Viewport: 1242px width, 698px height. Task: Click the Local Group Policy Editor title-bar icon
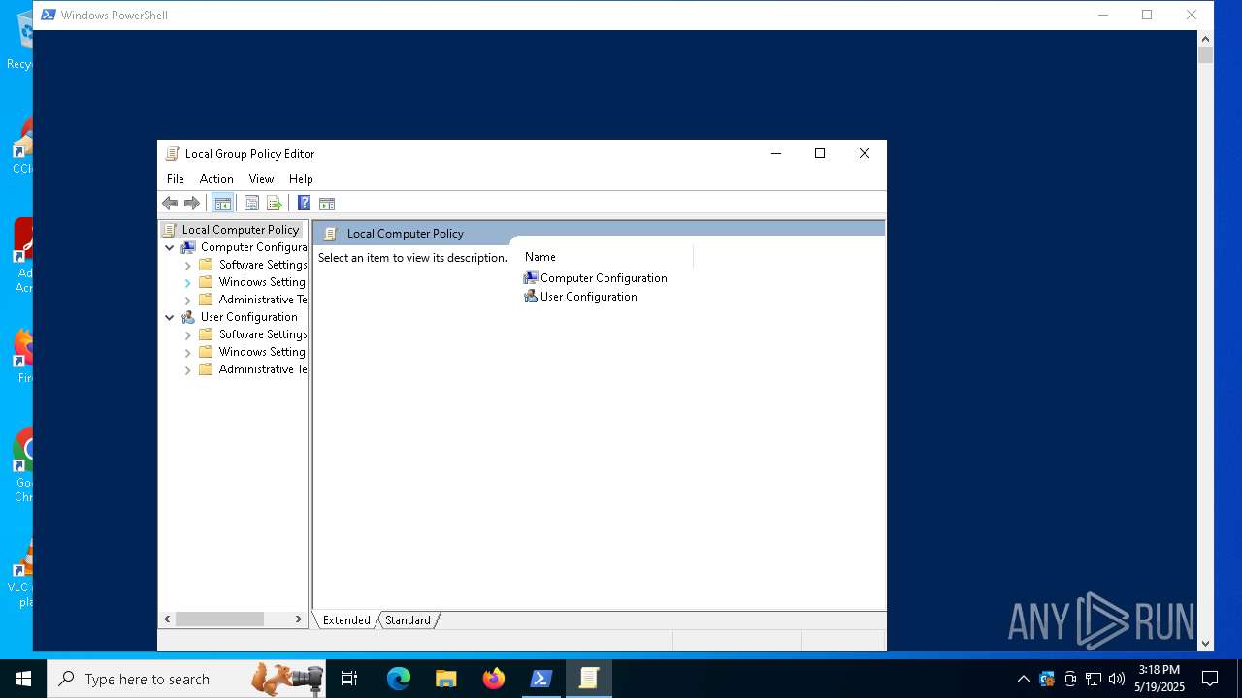tap(173, 154)
